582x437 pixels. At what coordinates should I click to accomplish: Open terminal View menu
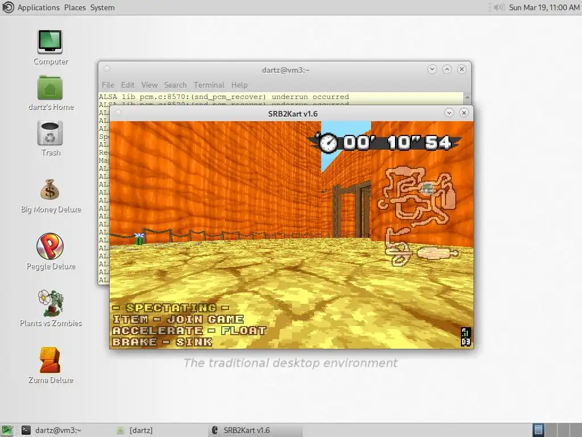(149, 85)
